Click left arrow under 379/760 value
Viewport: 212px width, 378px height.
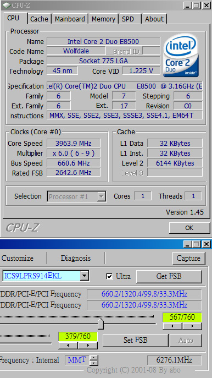68,345
